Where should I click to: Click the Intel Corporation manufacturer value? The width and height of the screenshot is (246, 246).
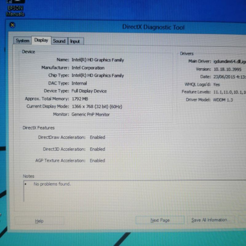pyautogui.click(x=88, y=68)
